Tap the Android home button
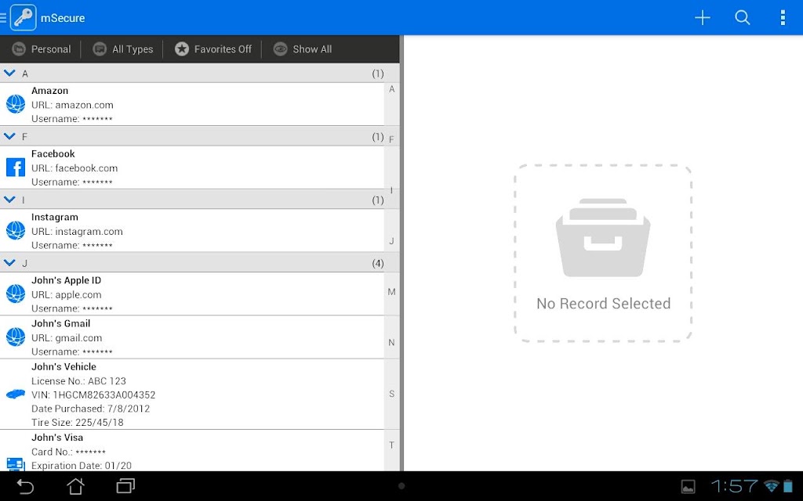The width and height of the screenshot is (803, 501). pos(76,486)
